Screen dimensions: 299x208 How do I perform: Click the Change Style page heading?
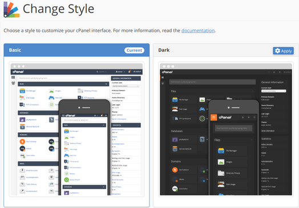point(59,9)
